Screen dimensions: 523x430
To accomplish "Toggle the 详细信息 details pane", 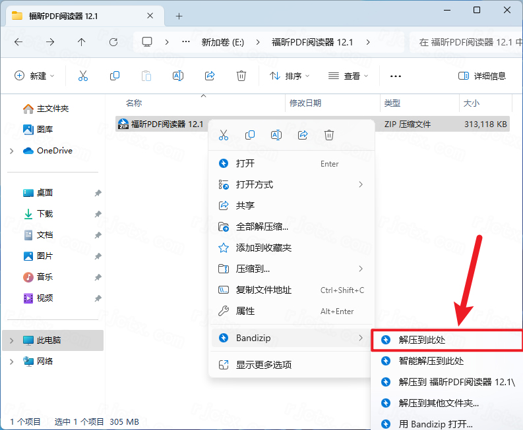I will tap(482, 76).
